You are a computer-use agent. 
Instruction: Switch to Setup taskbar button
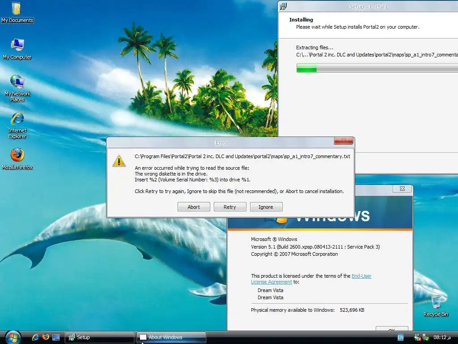pyautogui.click(x=99, y=337)
